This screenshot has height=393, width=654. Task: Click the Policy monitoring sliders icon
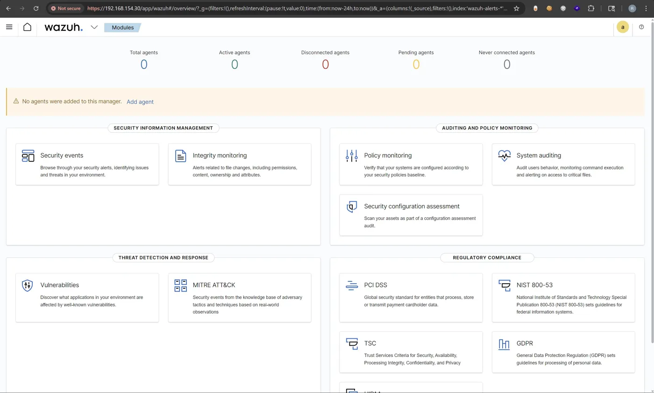(x=351, y=156)
